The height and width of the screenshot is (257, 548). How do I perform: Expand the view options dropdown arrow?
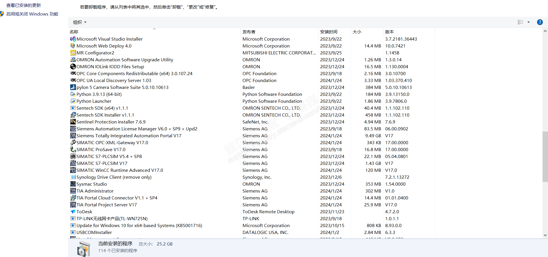pos(528,22)
